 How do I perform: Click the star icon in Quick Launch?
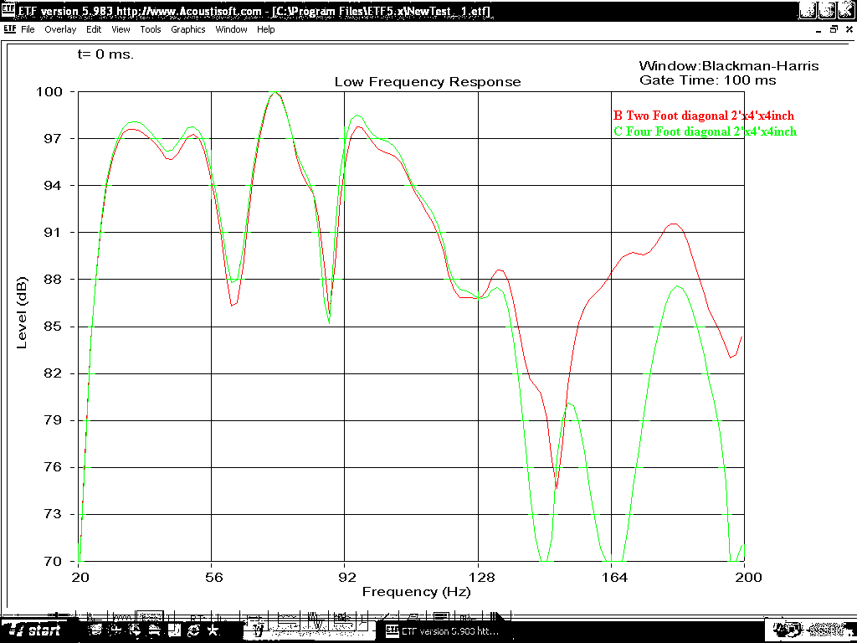(x=213, y=630)
